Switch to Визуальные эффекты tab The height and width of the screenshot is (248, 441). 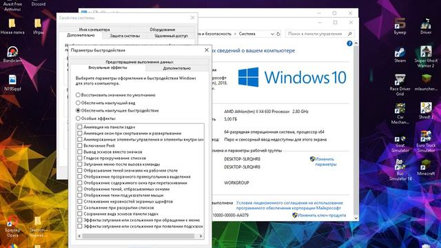tap(107, 68)
